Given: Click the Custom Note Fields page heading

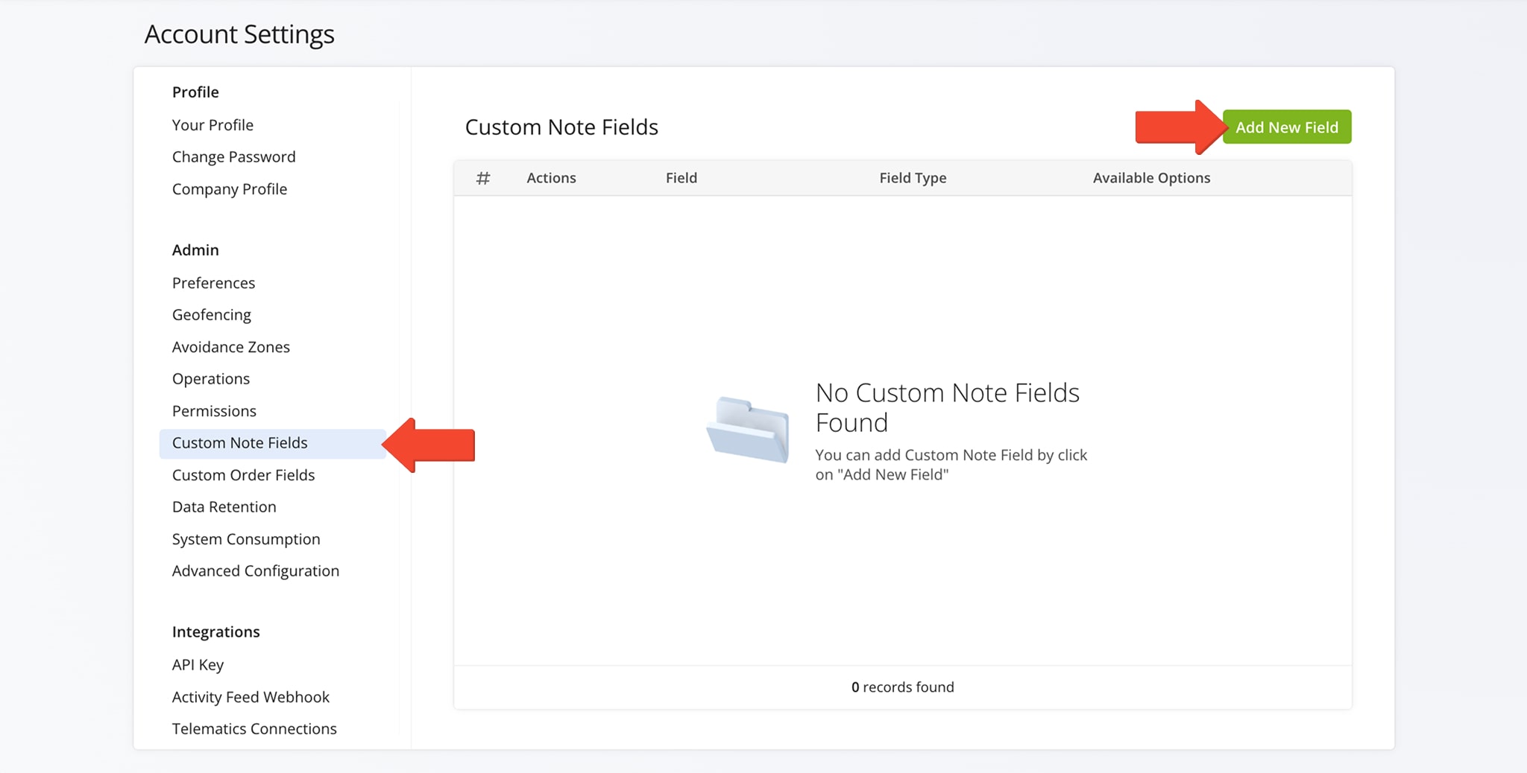Looking at the screenshot, I should coord(561,127).
